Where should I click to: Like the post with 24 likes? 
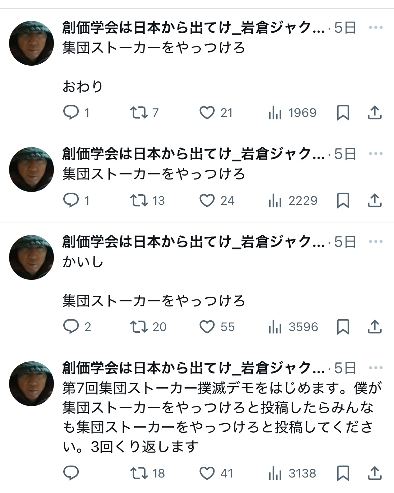pos(207,200)
